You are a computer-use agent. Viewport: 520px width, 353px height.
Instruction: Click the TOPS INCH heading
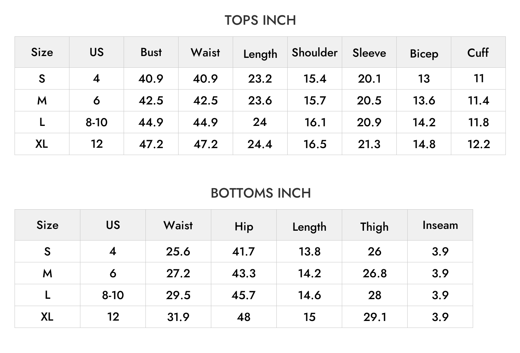[260, 20]
